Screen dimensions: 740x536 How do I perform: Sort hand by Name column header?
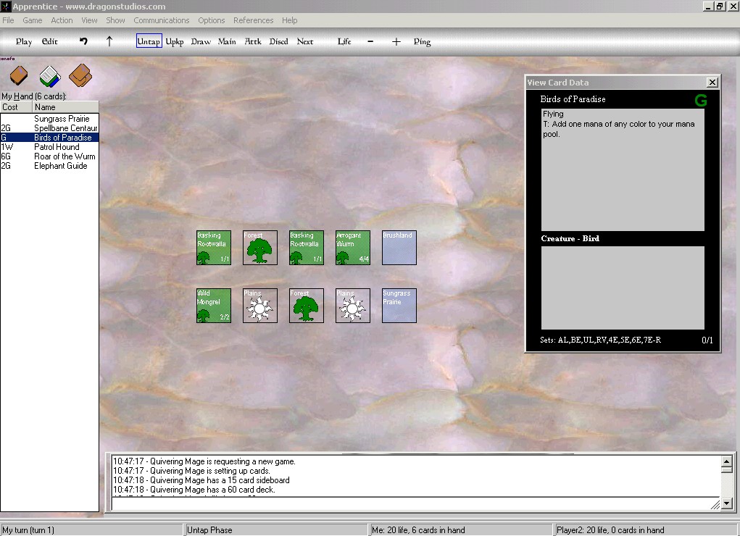click(66, 107)
